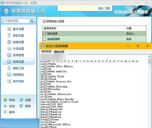Click the 高级设置 wrench icon

9,36
